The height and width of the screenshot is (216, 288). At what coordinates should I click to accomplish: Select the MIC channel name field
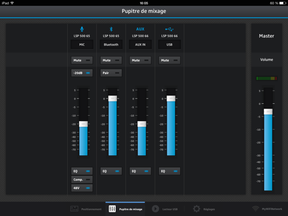82,44
